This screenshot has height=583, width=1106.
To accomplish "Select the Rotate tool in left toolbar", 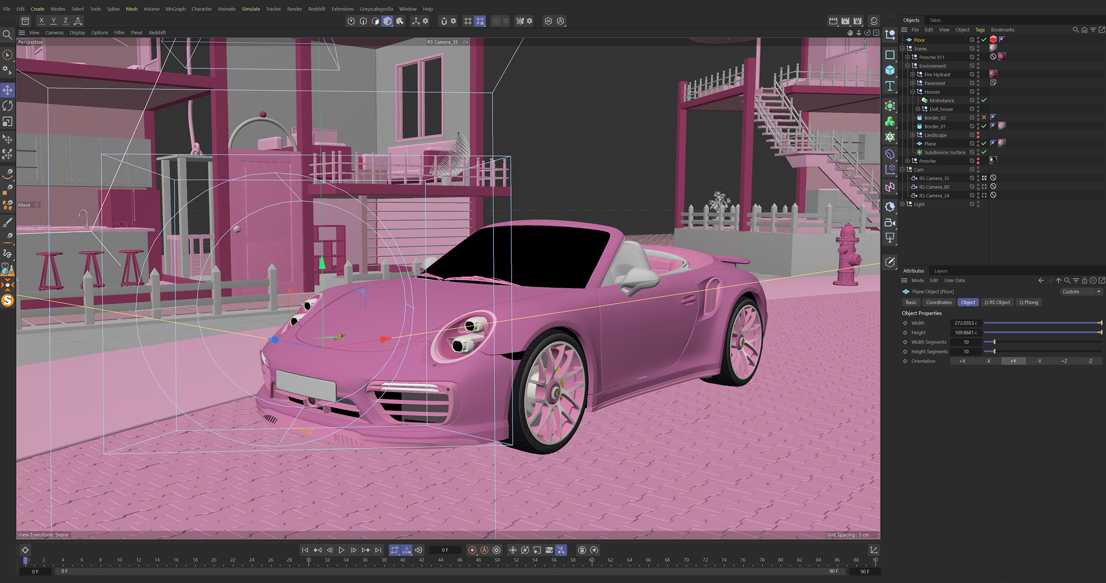I will [8, 106].
